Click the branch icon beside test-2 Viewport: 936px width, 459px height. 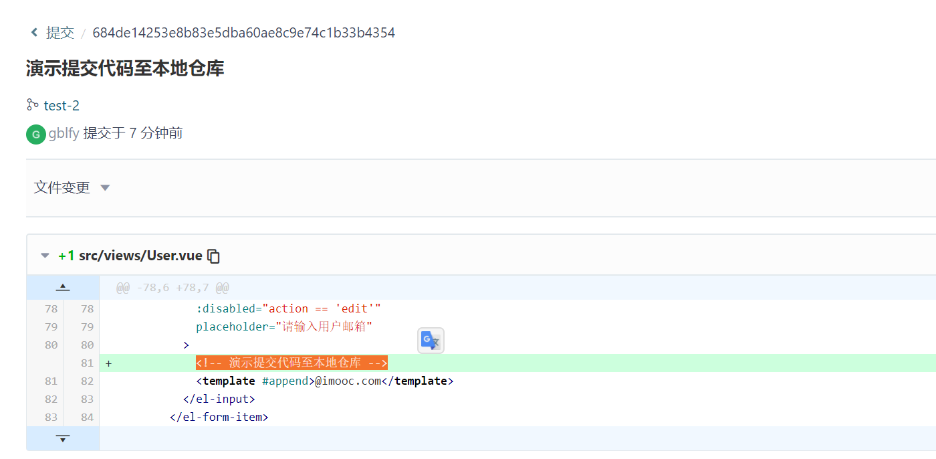point(32,105)
